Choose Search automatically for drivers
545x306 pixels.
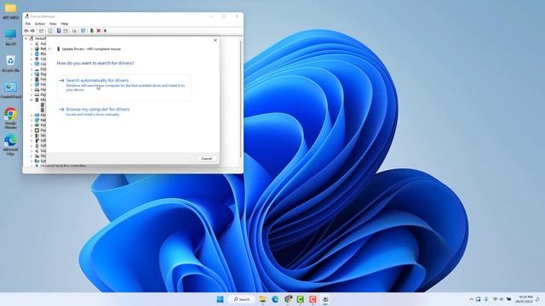[x=124, y=87]
